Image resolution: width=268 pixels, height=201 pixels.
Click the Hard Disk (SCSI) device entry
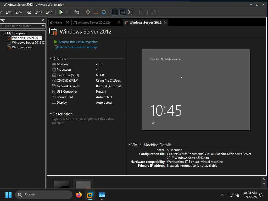tap(68, 75)
